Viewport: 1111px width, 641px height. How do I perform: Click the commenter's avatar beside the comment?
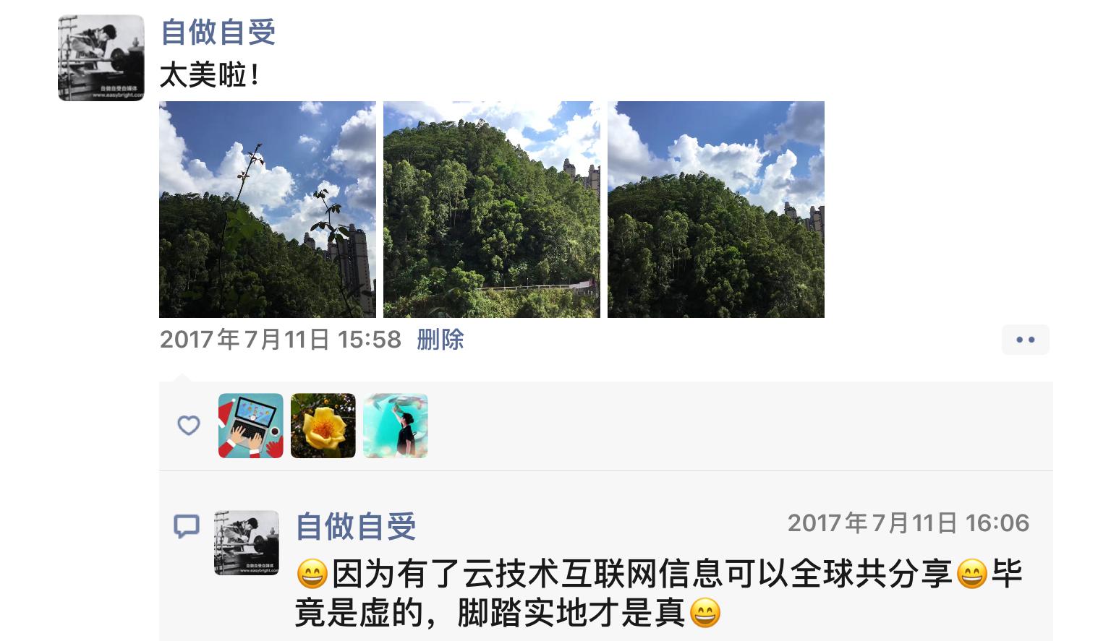[247, 543]
